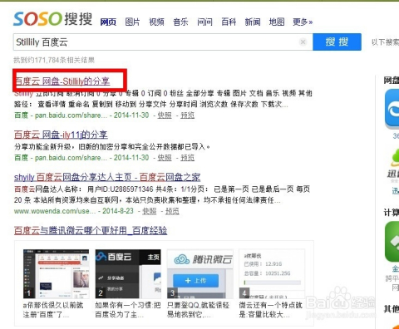The height and width of the screenshot is (329, 399).
Task: Click caption 微云还有一个特点就是
Action: [x=270, y=310]
